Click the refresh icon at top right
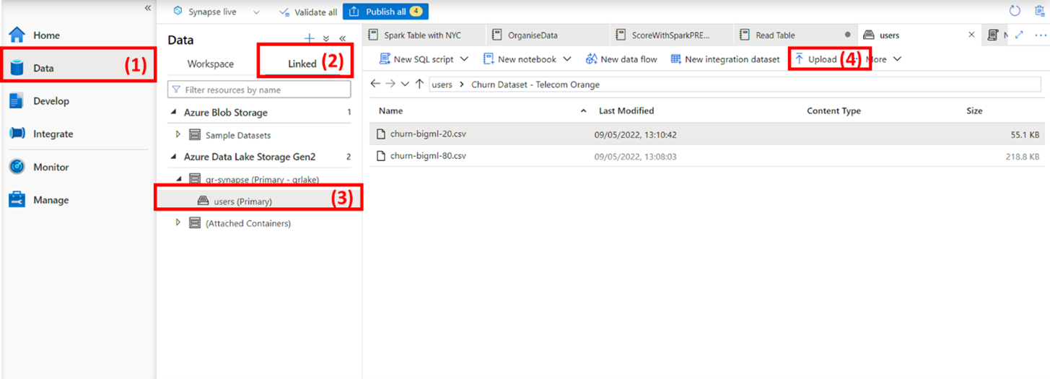 tap(1015, 12)
